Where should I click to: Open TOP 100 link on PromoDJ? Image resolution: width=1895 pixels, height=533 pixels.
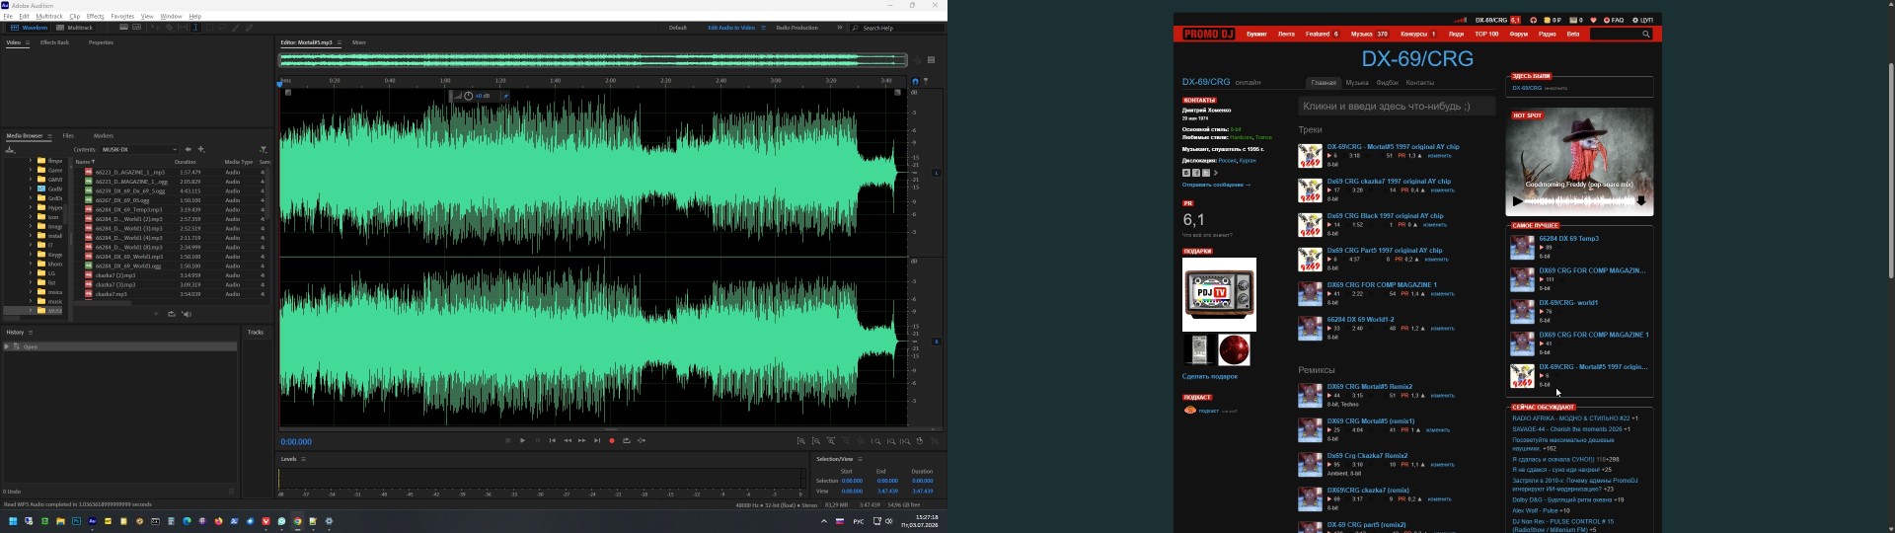coord(1486,34)
